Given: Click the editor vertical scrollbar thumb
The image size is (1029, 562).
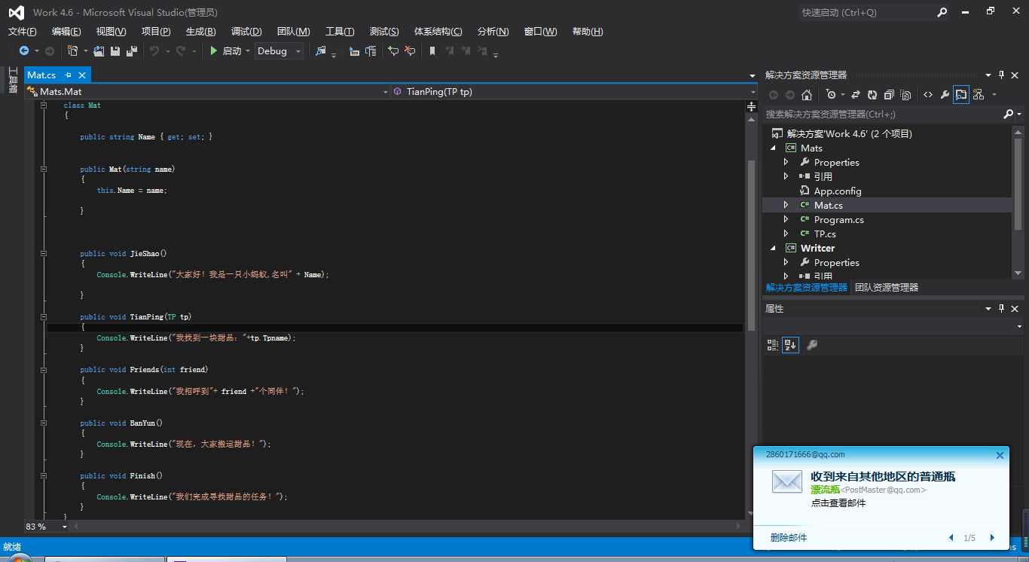Looking at the screenshot, I should [x=750, y=245].
